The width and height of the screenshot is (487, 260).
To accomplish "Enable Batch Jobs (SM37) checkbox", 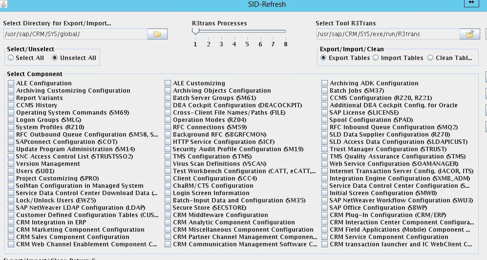I will click(x=324, y=91).
